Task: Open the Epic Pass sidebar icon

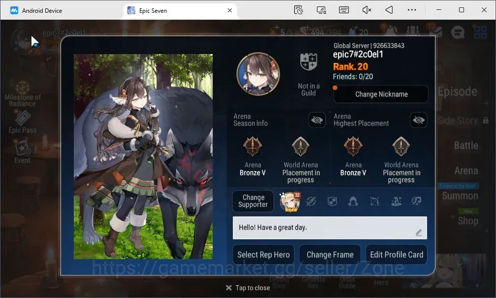Action: click(x=23, y=122)
